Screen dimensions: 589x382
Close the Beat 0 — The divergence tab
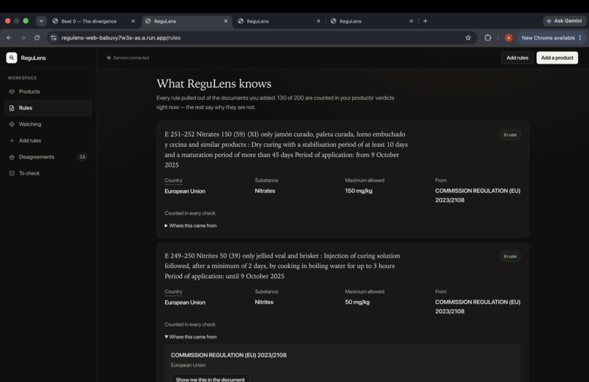click(x=133, y=21)
